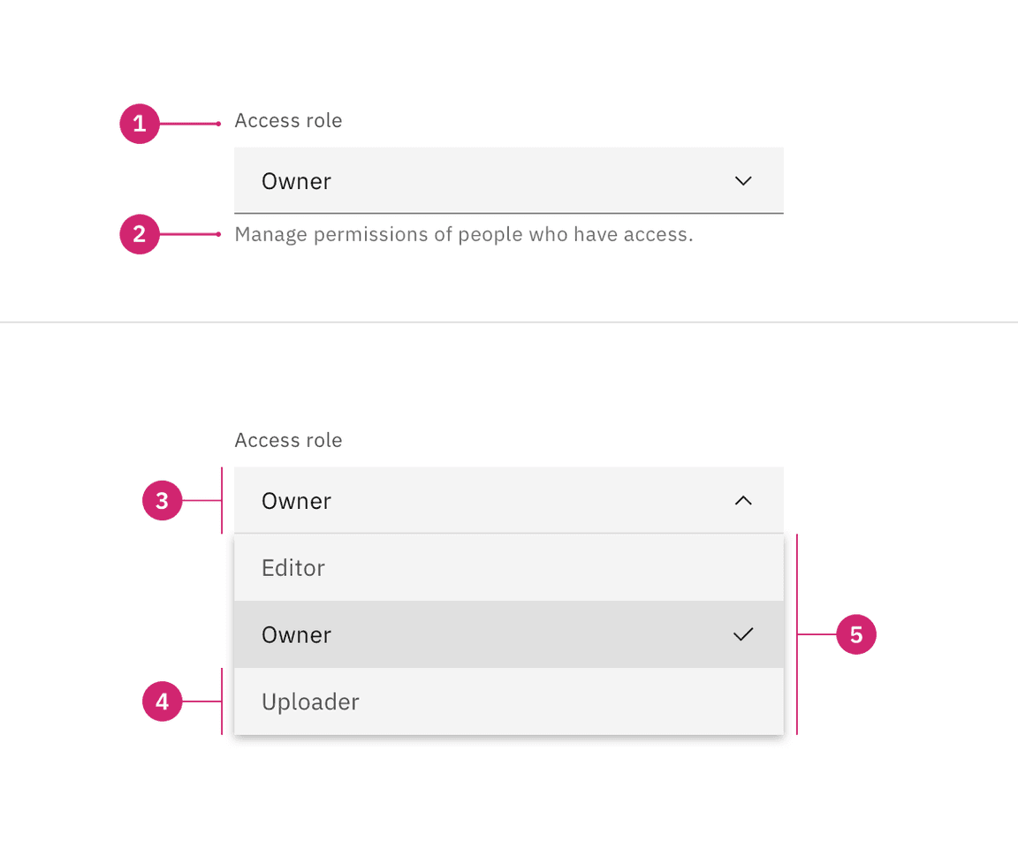This screenshot has width=1018, height=857.
Task: Click the pink vertical bracket beside badge 4
Action: pos(222,720)
